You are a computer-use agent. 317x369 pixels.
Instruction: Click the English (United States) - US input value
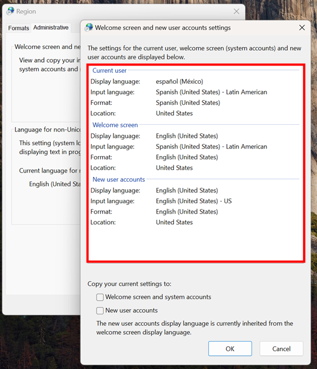tap(194, 201)
